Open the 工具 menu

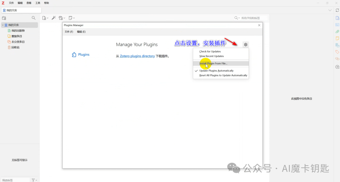coord(38,3)
